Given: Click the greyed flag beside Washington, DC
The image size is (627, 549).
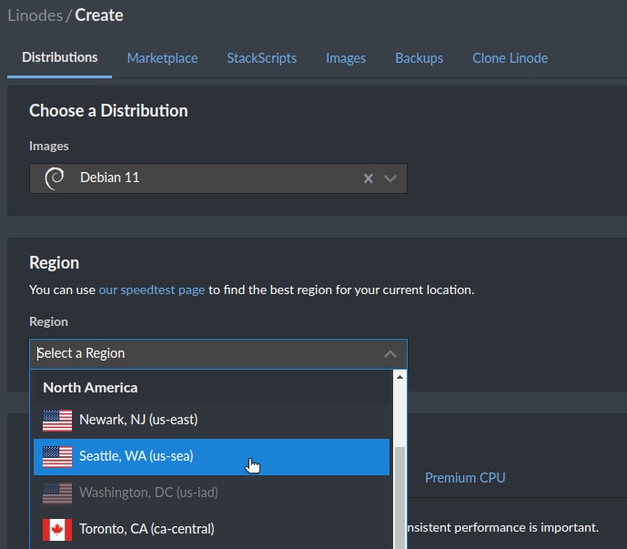Looking at the screenshot, I should pyautogui.click(x=57, y=493).
